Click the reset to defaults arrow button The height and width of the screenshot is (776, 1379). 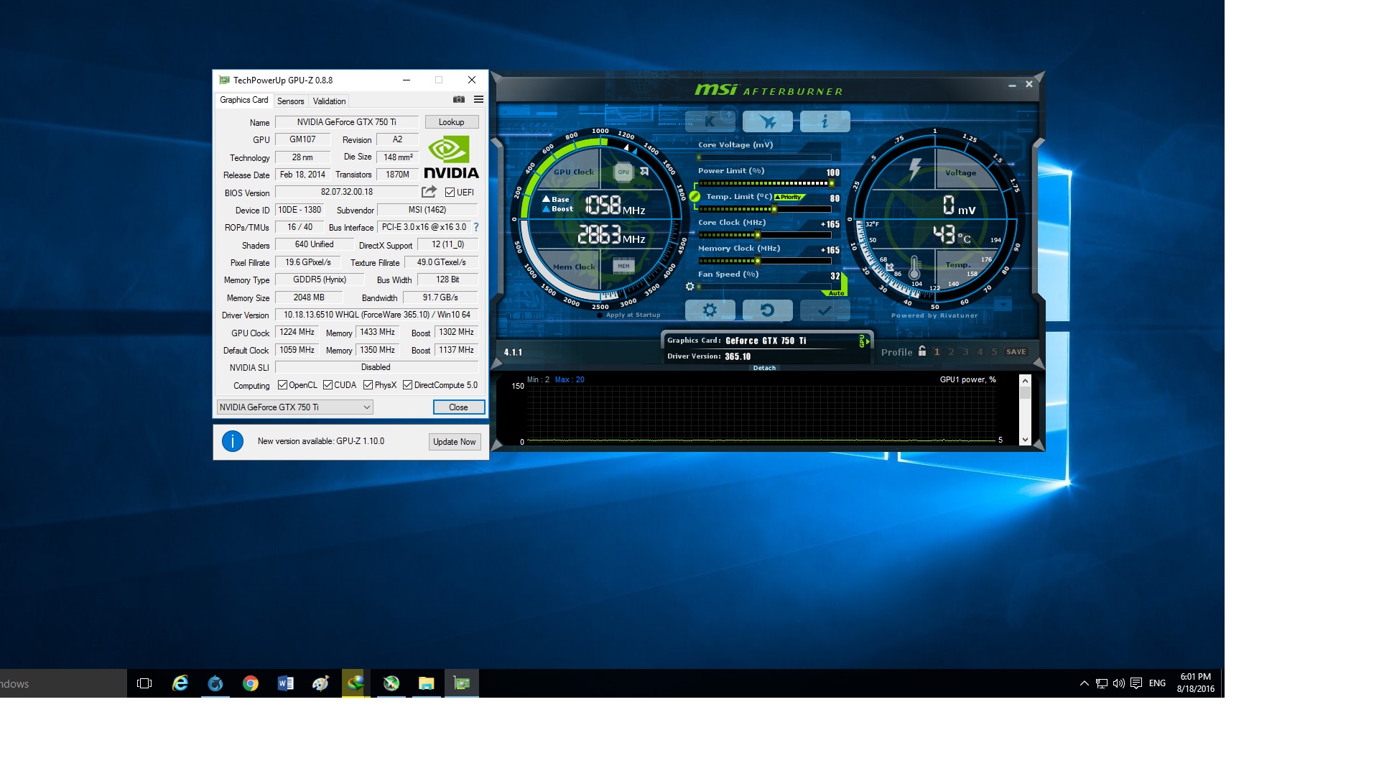coord(767,310)
